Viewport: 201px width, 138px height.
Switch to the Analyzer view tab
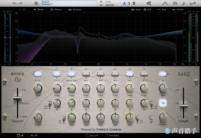[75, 10]
